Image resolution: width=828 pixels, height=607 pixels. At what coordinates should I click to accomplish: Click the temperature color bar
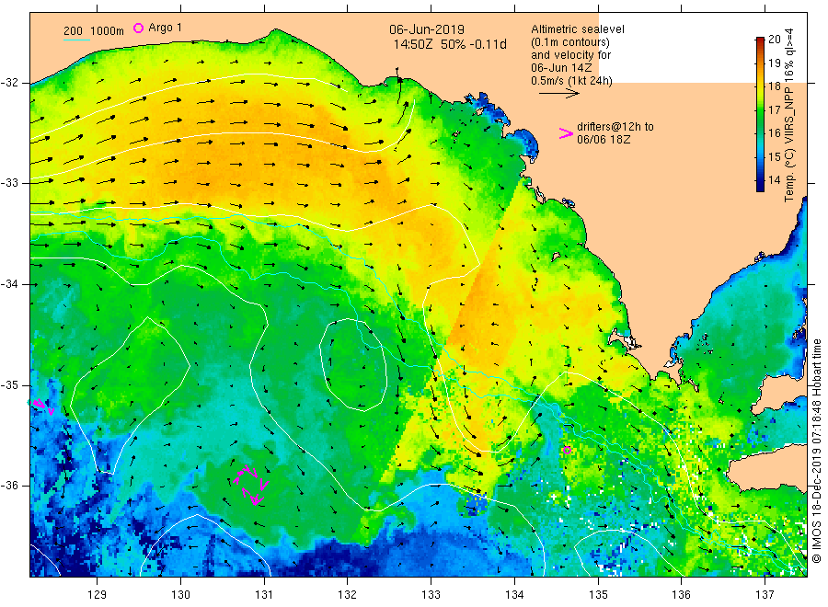(x=760, y=114)
